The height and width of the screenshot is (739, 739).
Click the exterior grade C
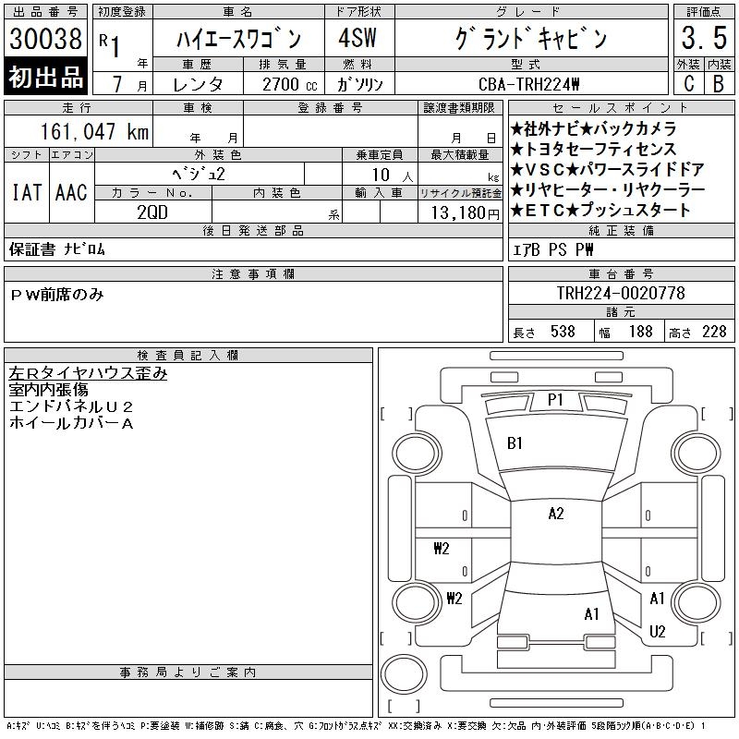click(x=688, y=83)
